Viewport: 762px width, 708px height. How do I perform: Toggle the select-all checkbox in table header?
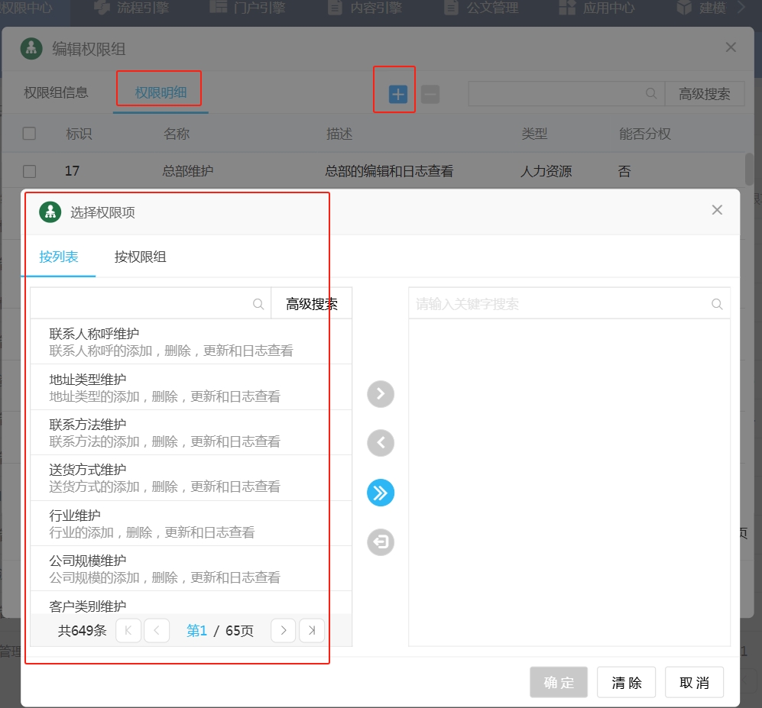tap(29, 134)
